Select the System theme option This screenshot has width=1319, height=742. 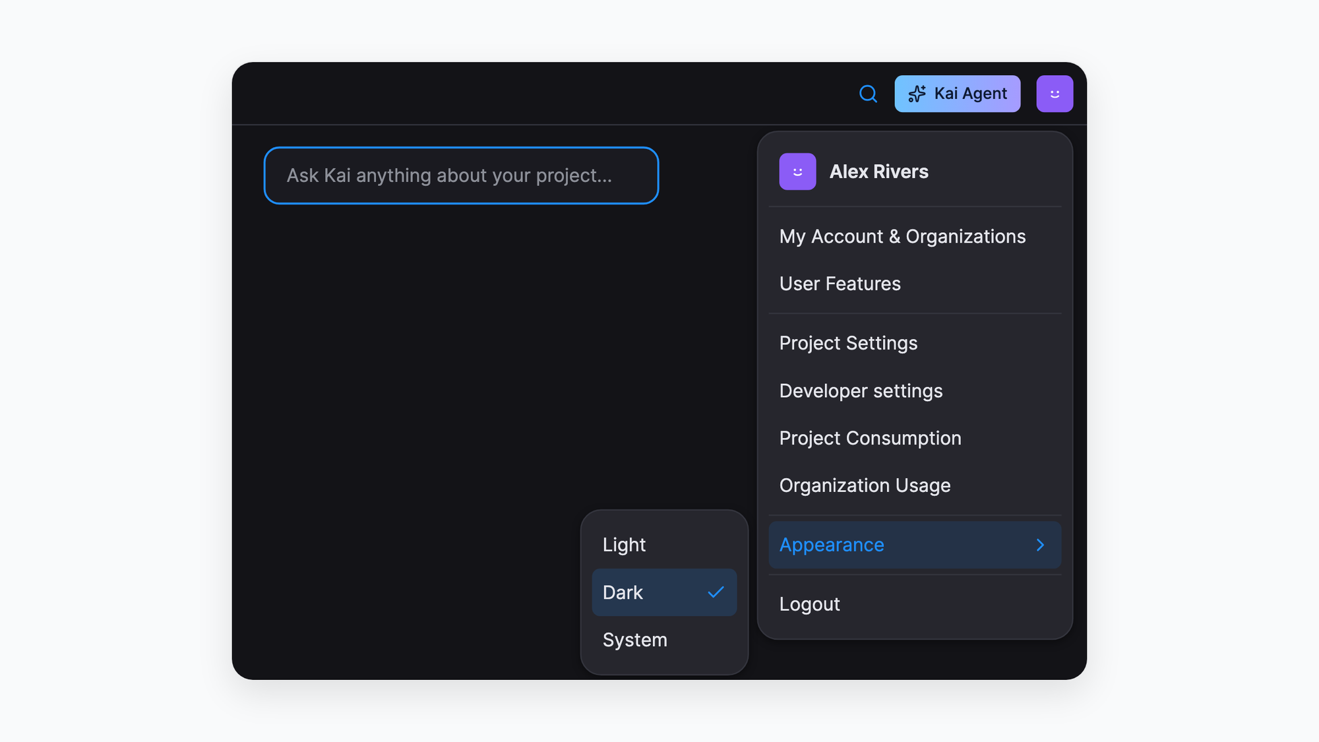click(664, 640)
